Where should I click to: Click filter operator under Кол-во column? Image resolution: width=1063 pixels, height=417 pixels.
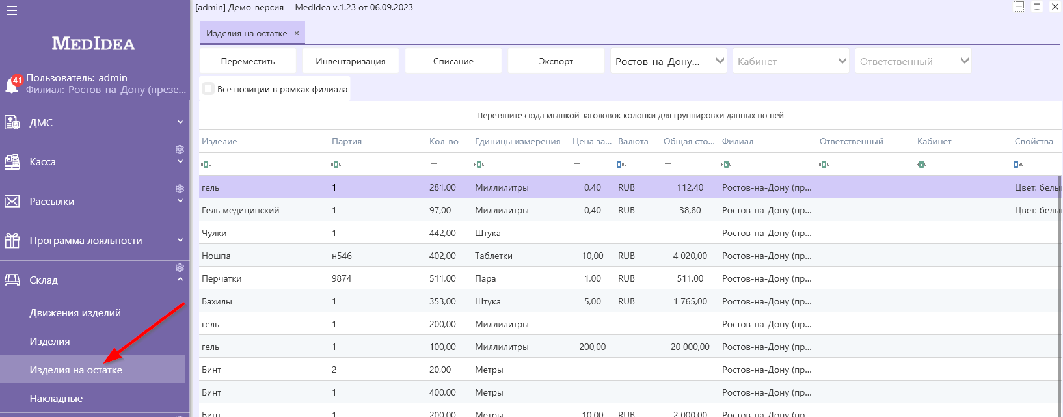coord(433,164)
